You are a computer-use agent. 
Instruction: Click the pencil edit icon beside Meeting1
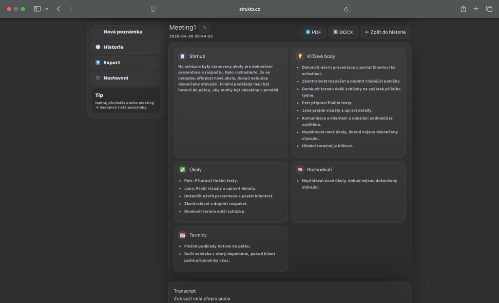(205, 28)
